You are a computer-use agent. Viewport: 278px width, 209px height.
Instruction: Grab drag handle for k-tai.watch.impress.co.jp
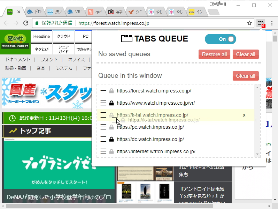click(x=103, y=115)
